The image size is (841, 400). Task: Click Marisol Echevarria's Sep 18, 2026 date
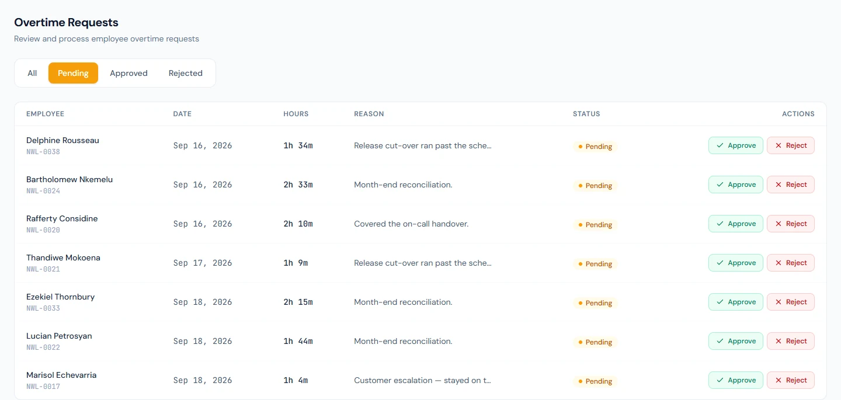(203, 380)
